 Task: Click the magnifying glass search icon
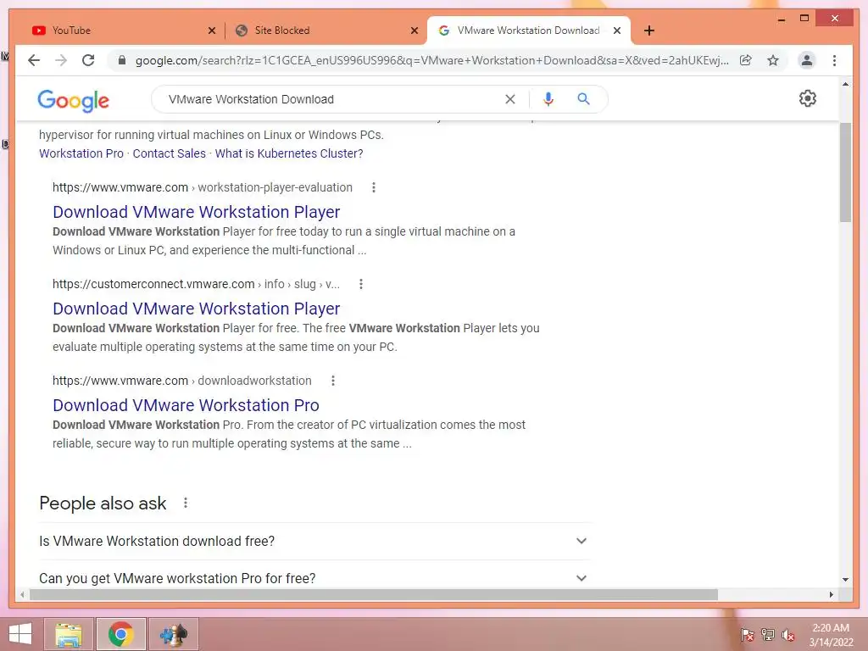(583, 99)
